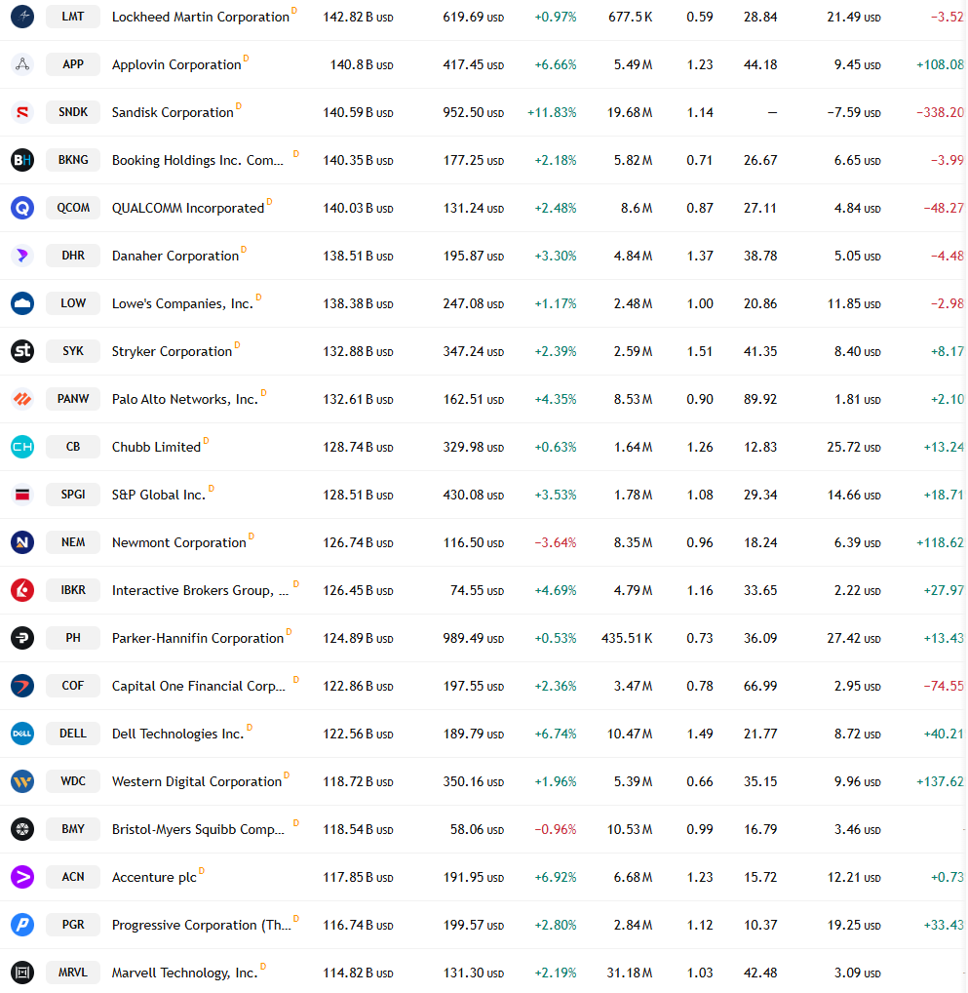Click the Progressive P logo icon
Screen dimensions: 968x993
pyautogui.click(x=22, y=925)
